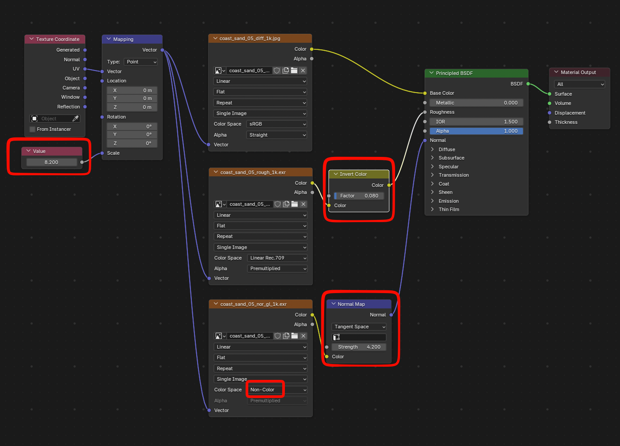Expand the Subsurface panel in Principled BSDF
This screenshot has width=620, height=446.
pos(433,158)
